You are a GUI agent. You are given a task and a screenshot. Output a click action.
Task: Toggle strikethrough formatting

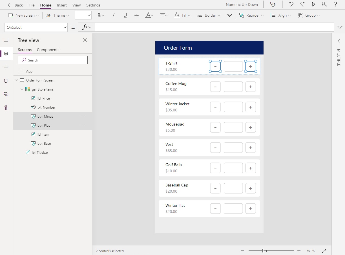[136, 15]
